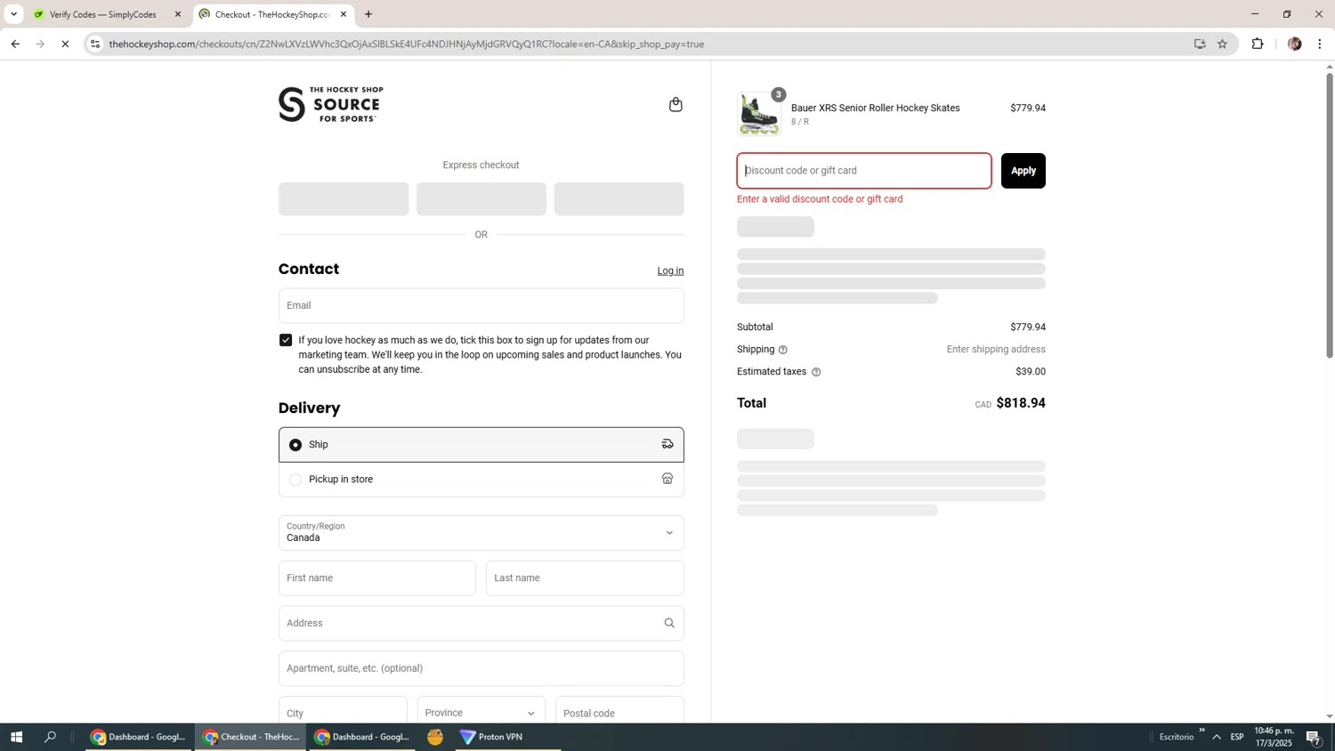This screenshot has width=1335, height=751.
Task: Open Windows Start menu
Action: tap(15, 737)
